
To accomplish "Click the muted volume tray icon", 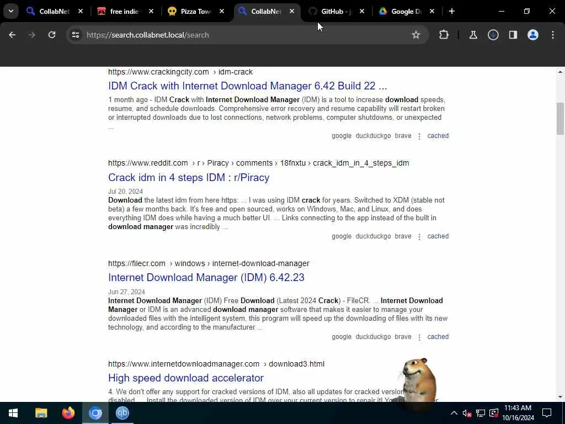I will coord(467,413).
